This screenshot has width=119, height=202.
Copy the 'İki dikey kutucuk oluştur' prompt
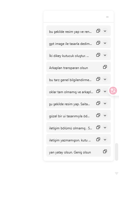[x=98, y=55]
